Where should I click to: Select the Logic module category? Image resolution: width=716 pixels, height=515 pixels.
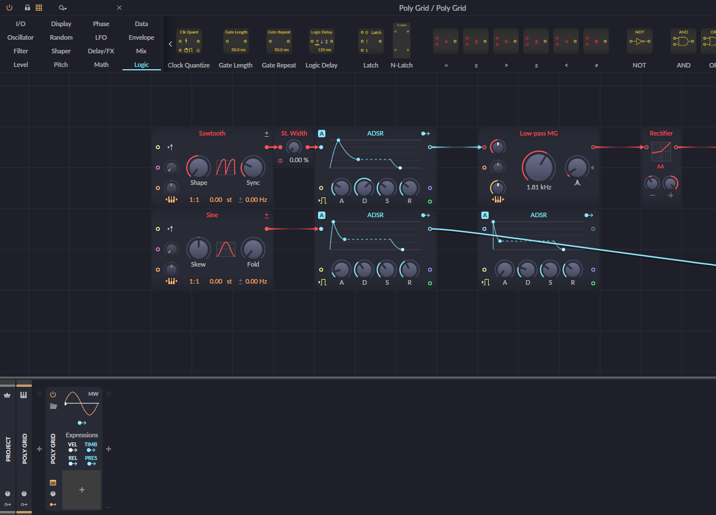click(x=141, y=65)
